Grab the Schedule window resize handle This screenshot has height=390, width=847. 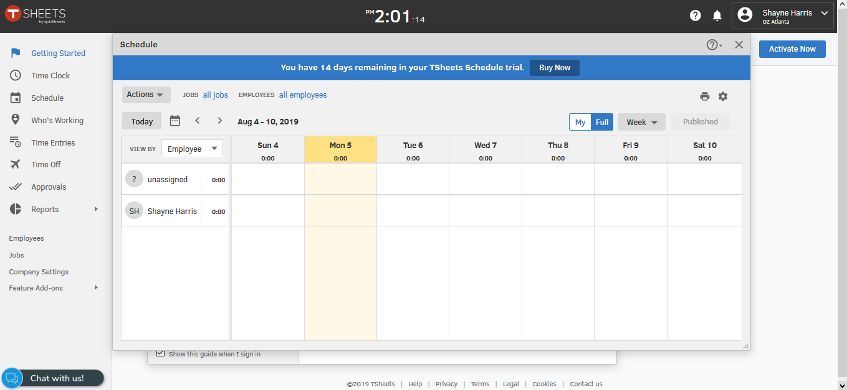746,346
